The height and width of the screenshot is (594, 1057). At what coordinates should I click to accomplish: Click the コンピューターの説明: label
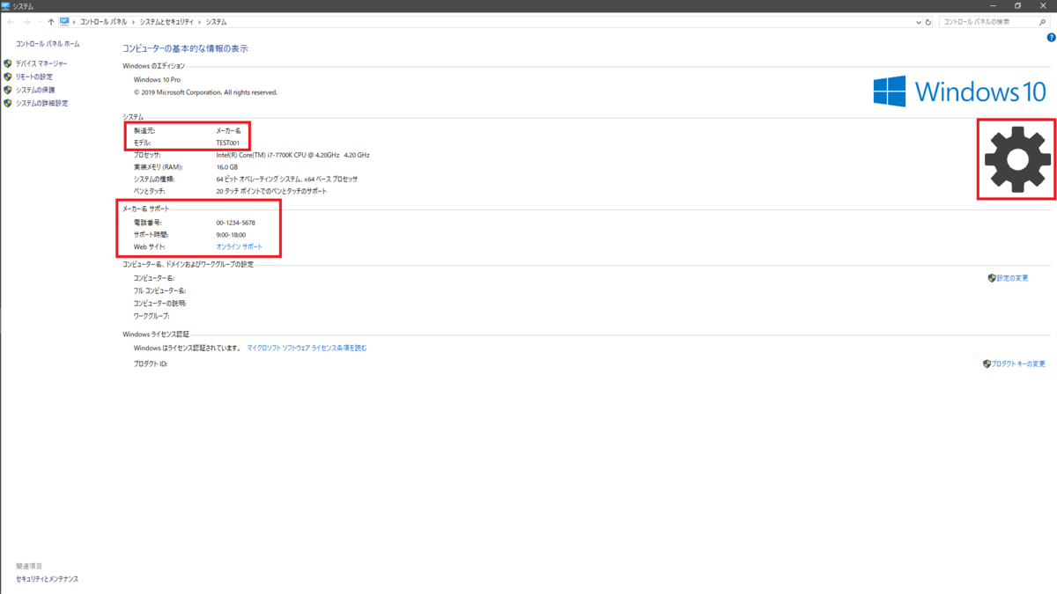[160, 303]
